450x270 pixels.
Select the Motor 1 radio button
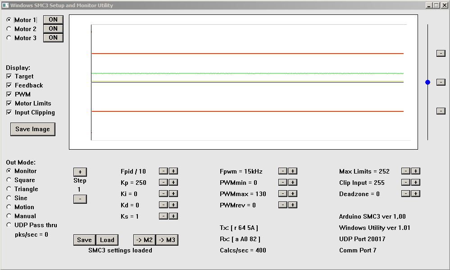(x=9, y=20)
